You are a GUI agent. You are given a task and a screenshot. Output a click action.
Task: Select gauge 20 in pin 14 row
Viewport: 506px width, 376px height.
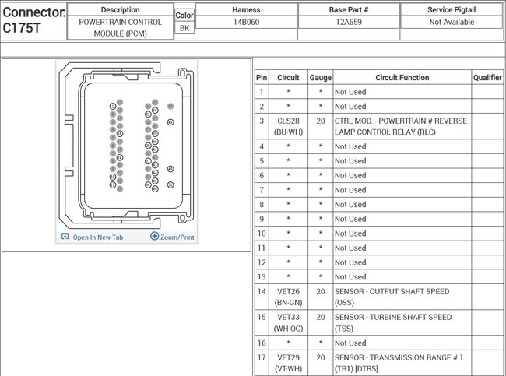[x=321, y=291]
